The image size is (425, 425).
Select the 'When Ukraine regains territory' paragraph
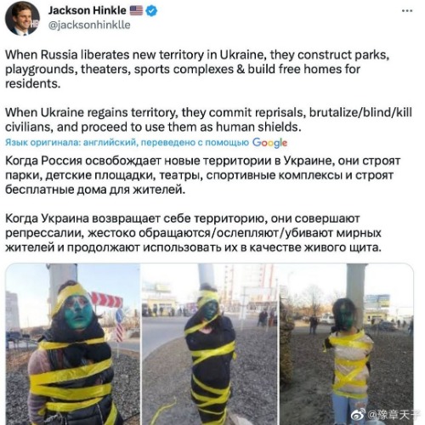(208, 120)
